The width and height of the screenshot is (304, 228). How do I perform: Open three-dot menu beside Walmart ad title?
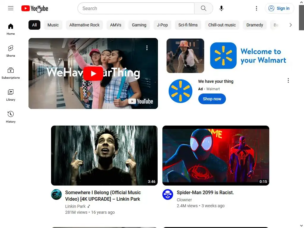[x=288, y=80]
